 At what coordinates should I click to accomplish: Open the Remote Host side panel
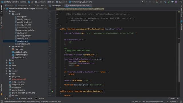(182, 11)
